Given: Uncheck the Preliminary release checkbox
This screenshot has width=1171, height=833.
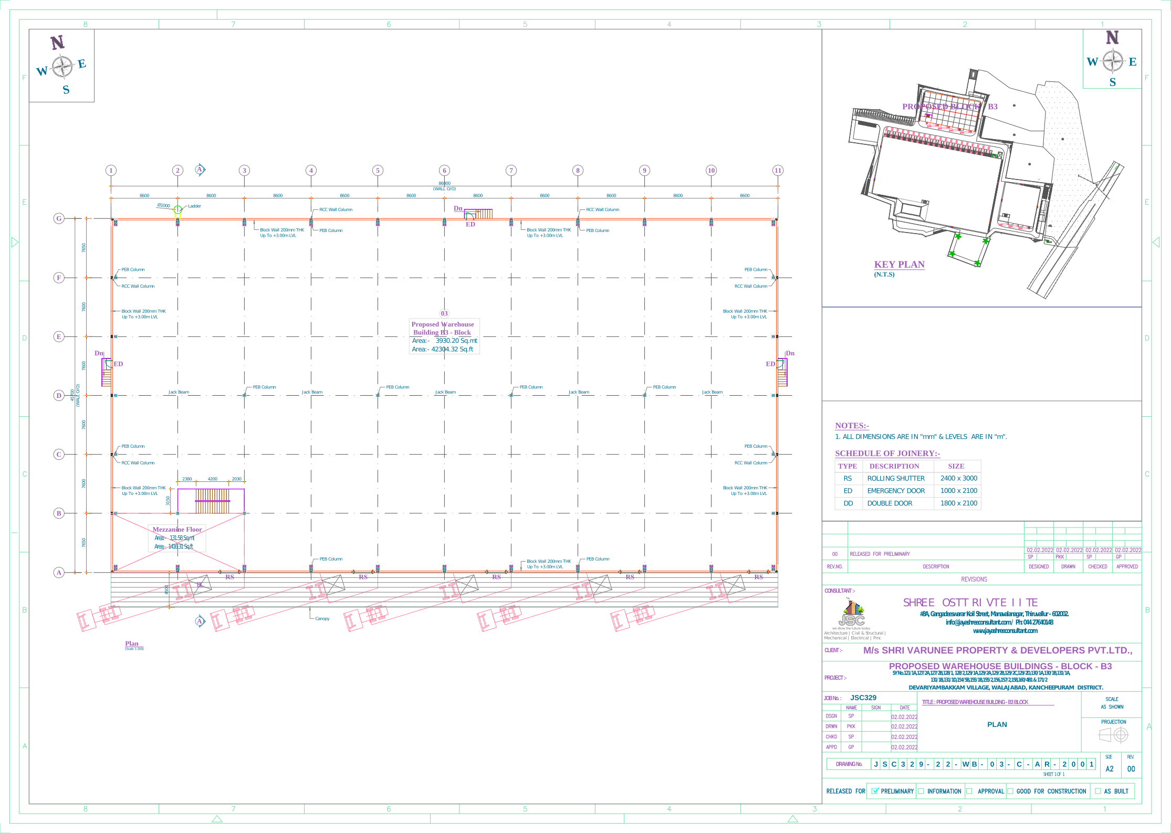Looking at the screenshot, I should coord(875,791).
